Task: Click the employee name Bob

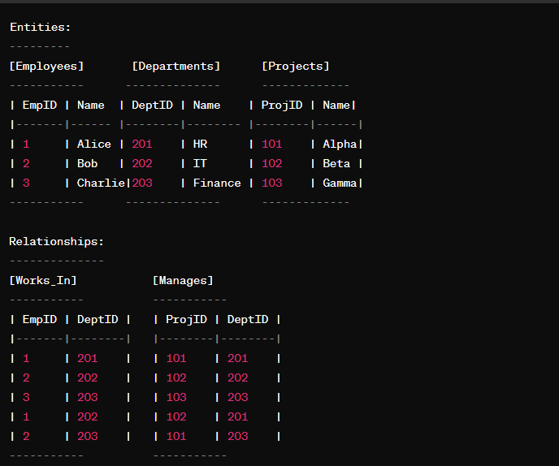Action: tap(87, 164)
